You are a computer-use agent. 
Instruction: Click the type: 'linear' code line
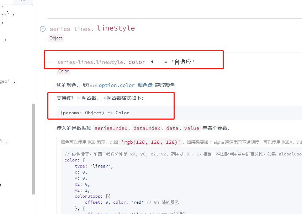pos(94,166)
